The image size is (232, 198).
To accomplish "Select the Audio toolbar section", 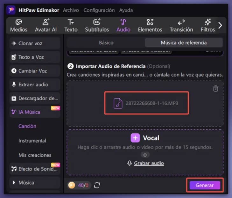I will 123,26.
